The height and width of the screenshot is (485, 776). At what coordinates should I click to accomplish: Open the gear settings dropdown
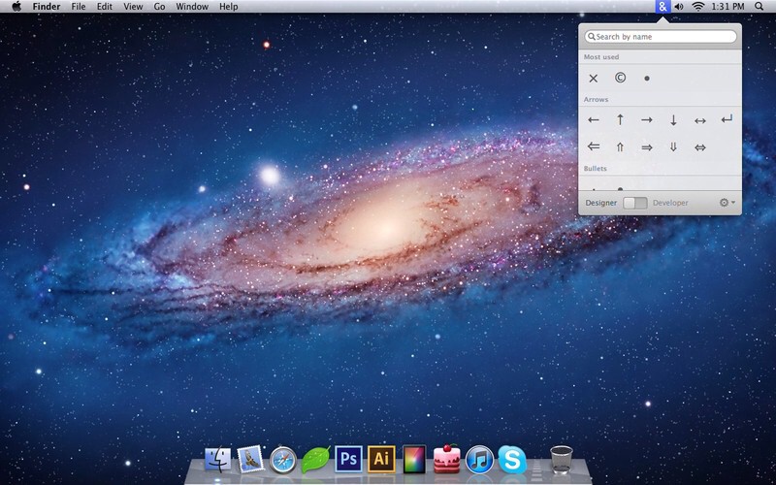726,203
